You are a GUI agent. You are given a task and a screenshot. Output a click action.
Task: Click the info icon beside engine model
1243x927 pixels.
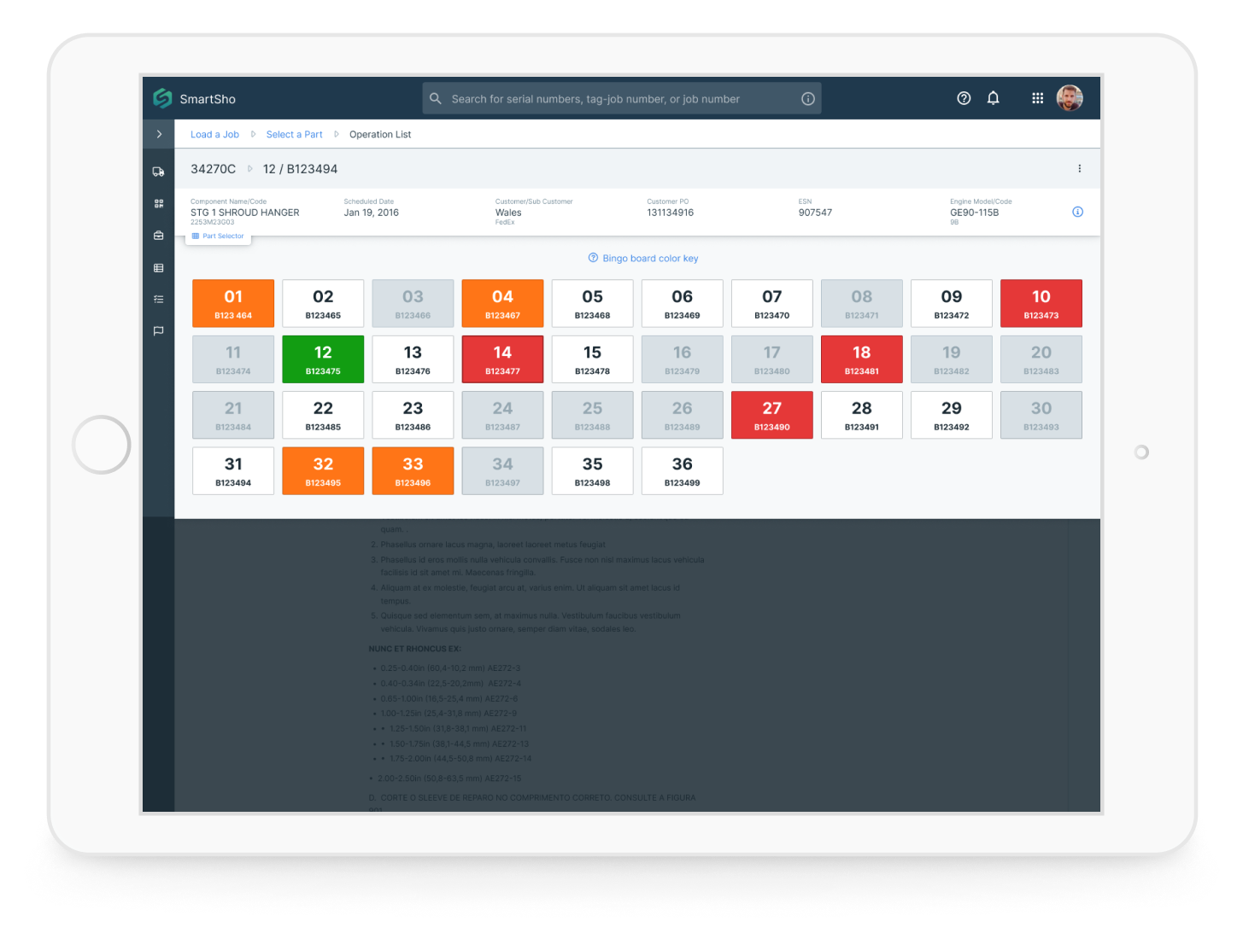(1077, 212)
